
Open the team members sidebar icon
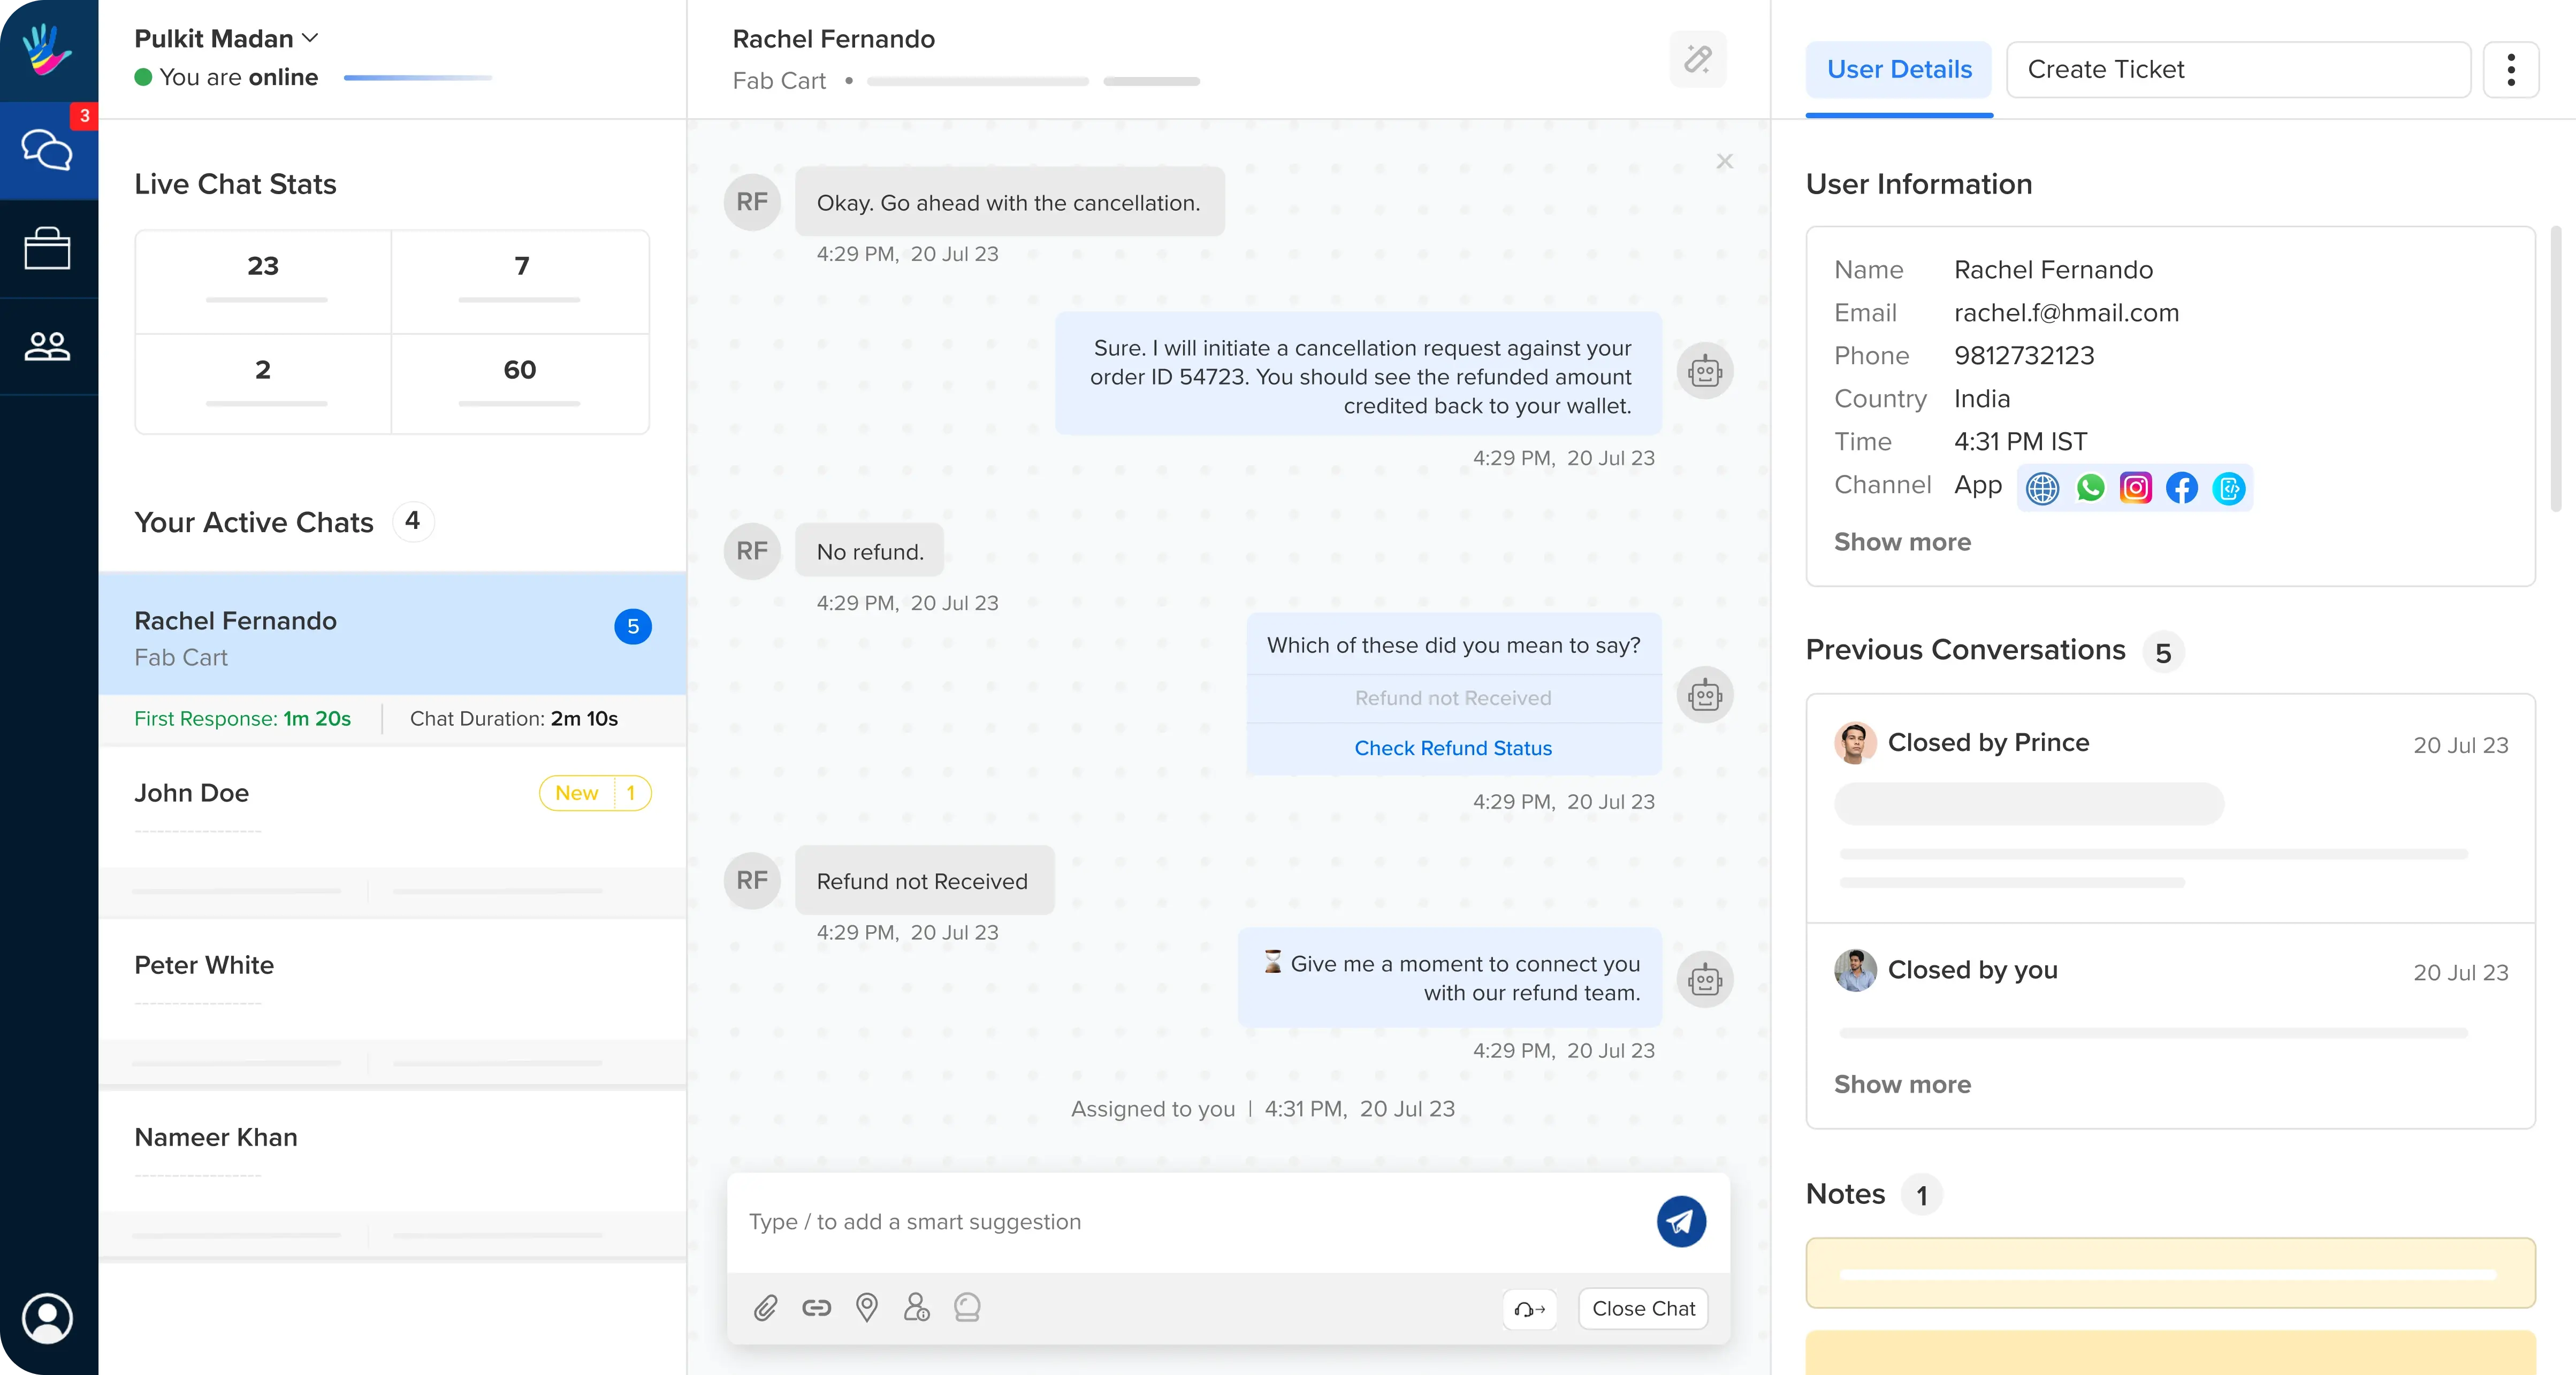tap(47, 345)
